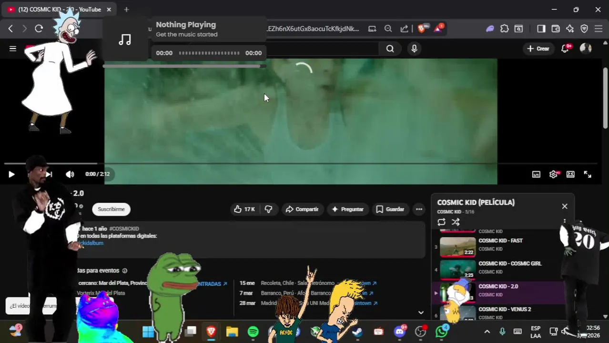Toggle playlist loop button
This screenshot has width=609, height=343.
point(441,222)
